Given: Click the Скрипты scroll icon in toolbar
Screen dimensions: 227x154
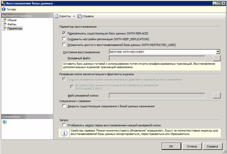Looking at the screenshot, I should 56,16.
